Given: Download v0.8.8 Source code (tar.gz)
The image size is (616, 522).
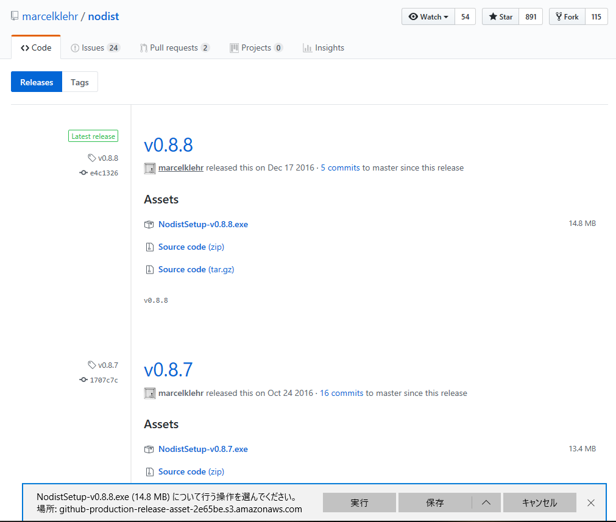Looking at the screenshot, I should point(196,269).
